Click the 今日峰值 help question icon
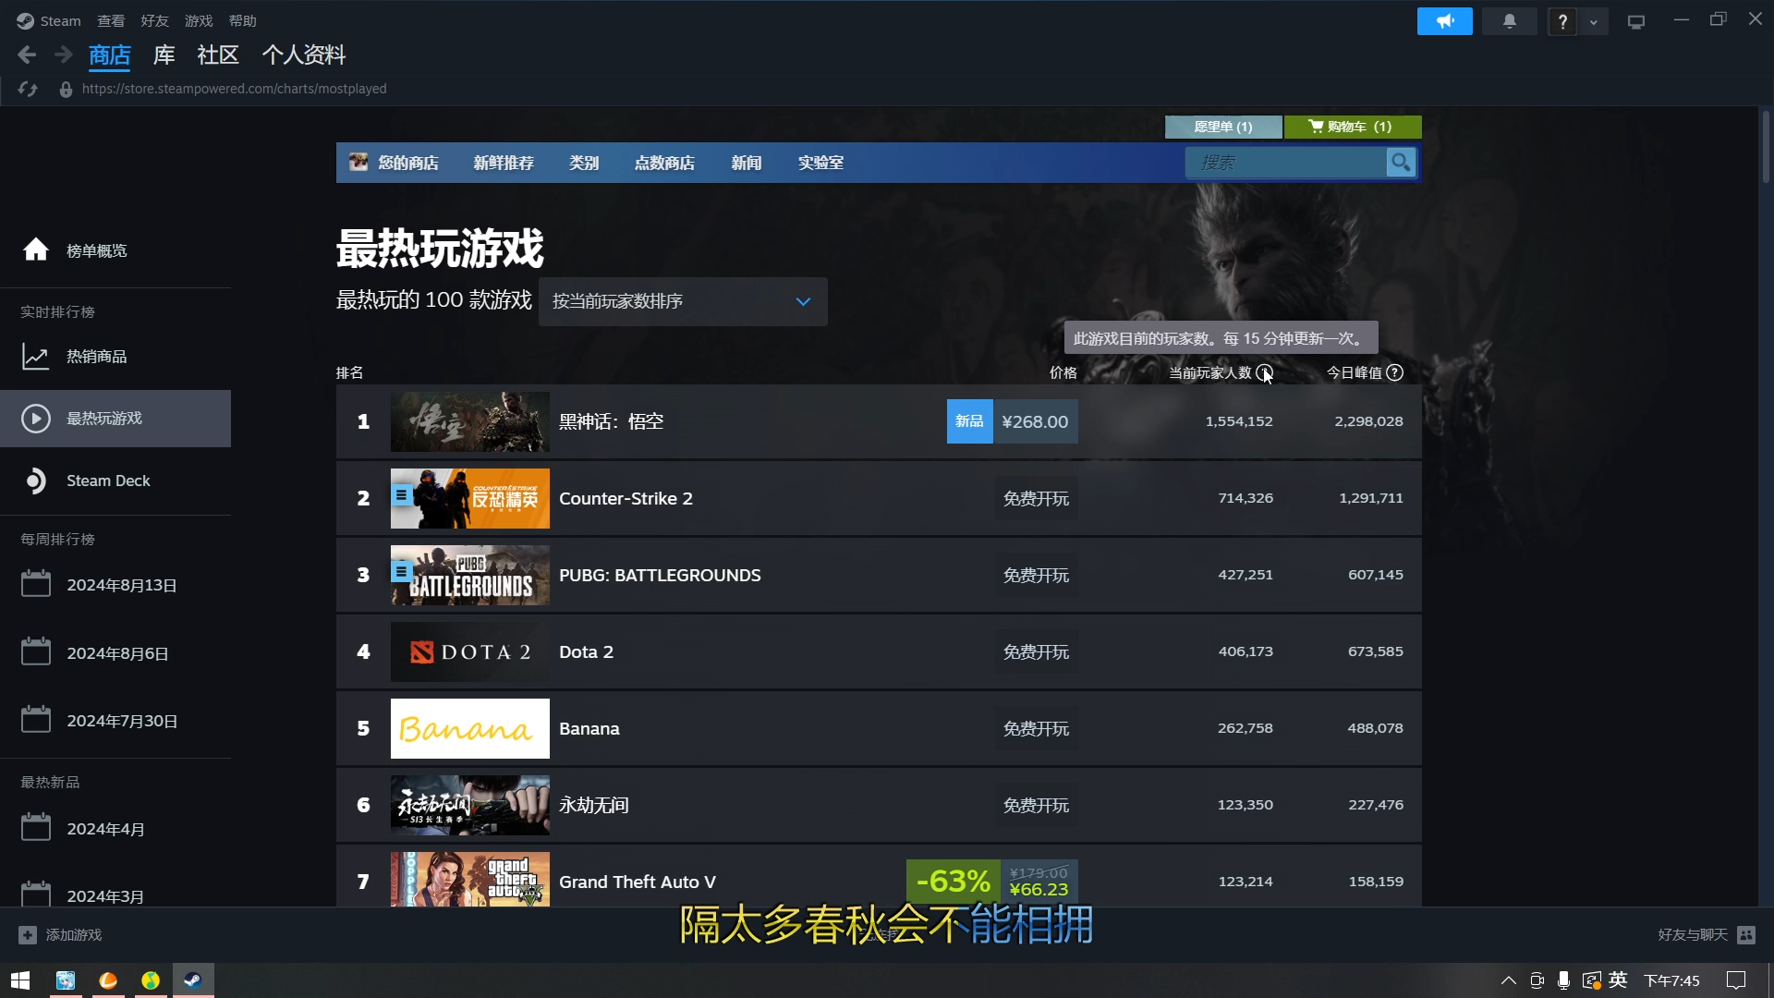The width and height of the screenshot is (1774, 998). pos(1395,372)
